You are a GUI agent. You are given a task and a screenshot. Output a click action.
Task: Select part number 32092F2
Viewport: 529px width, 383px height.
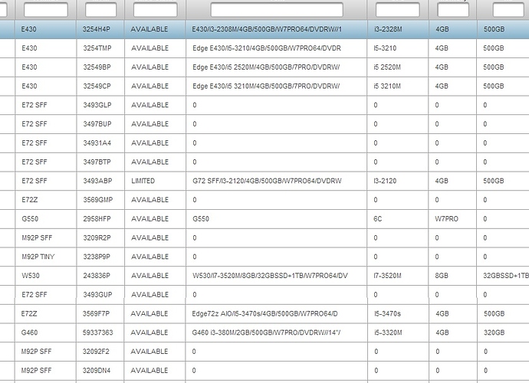pos(96,352)
